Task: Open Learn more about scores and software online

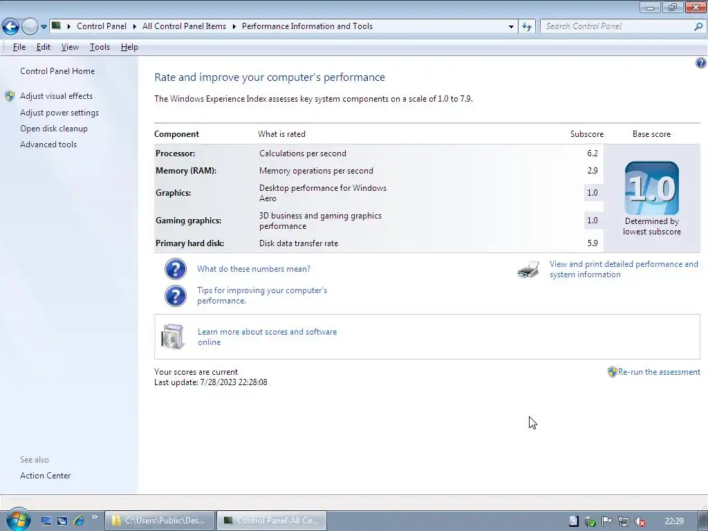Action: pos(267,337)
